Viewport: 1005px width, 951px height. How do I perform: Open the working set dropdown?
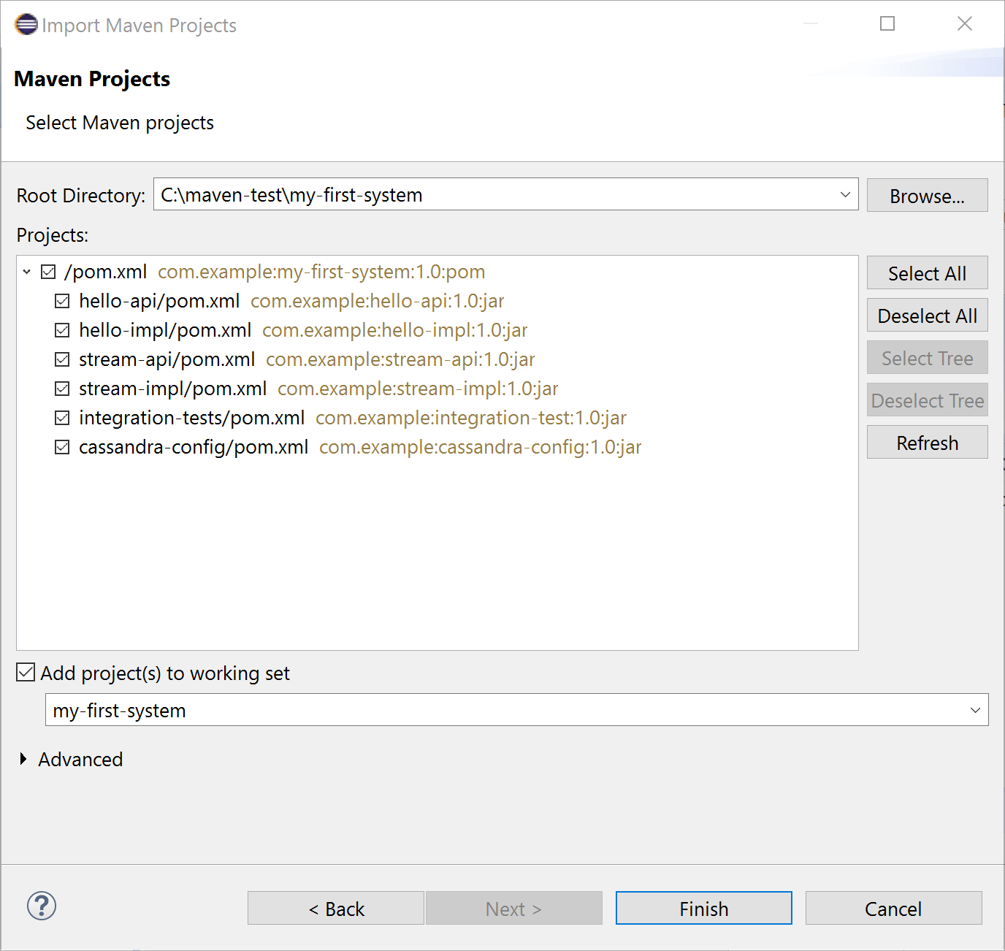976,709
